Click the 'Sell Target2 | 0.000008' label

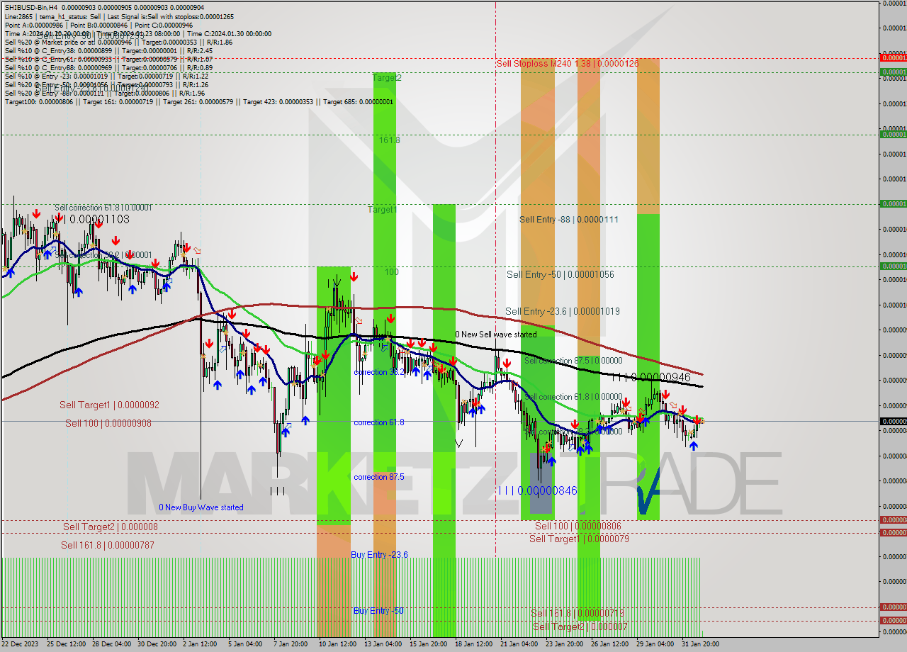111,527
